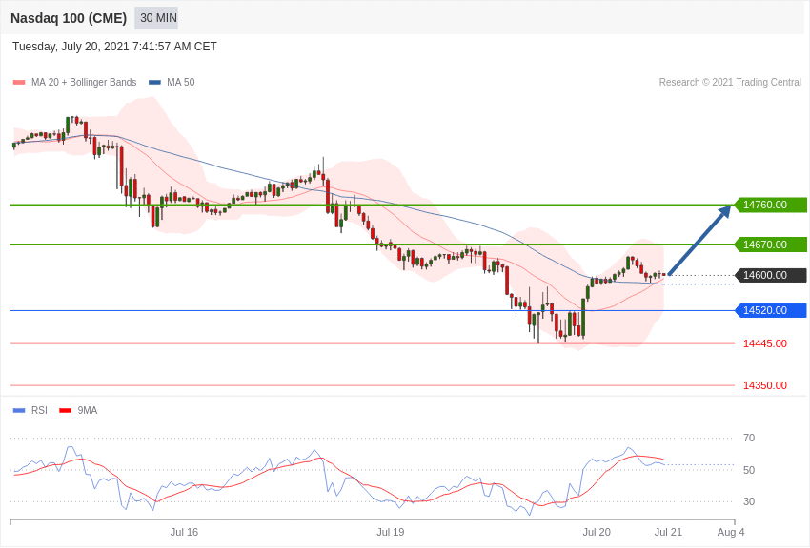
Task: Click the 30 MIN timeframe button
Action: [156, 18]
